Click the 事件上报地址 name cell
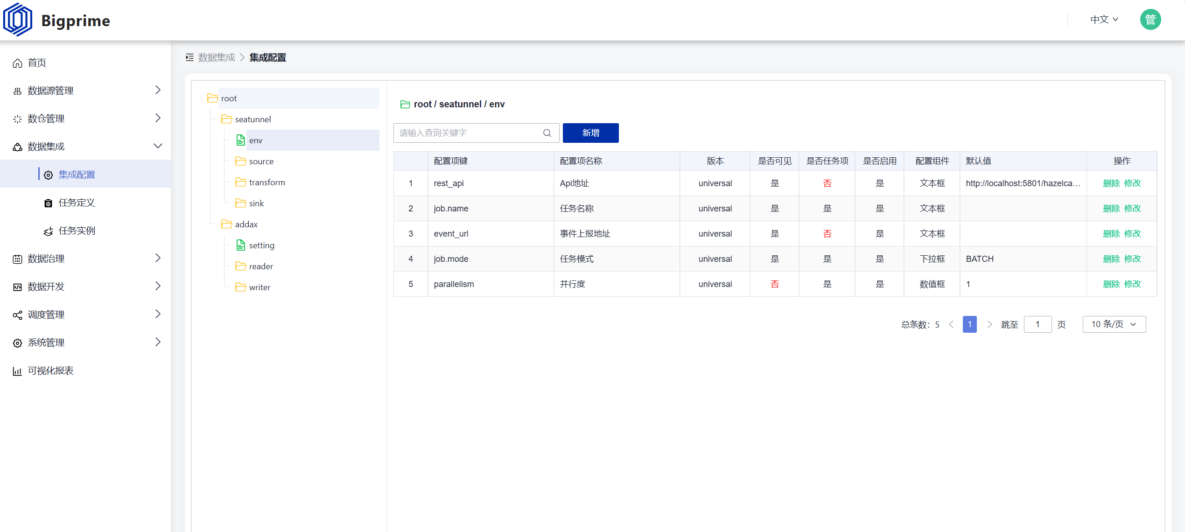This screenshot has height=532, width=1185. (x=617, y=234)
